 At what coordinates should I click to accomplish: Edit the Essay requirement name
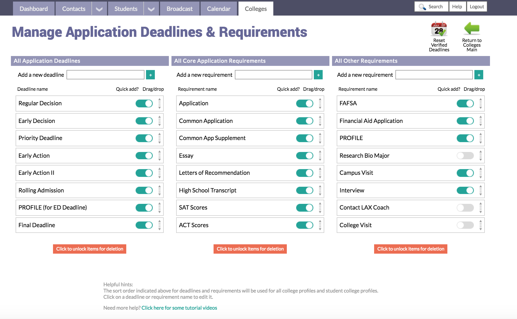pyautogui.click(x=186, y=156)
